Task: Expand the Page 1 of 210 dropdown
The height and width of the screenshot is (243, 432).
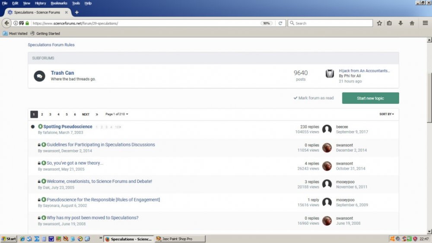Action: pos(117,114)
